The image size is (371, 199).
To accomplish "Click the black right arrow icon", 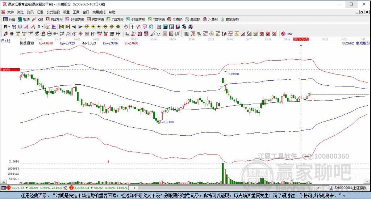I will pyautogui.click(x=80, y=27).
